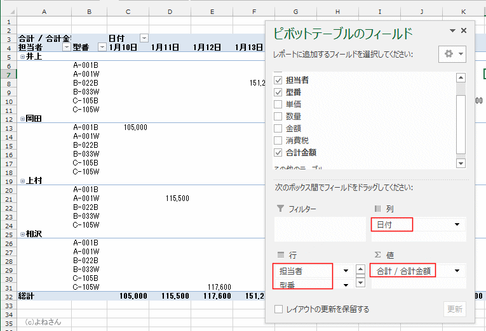The width and height of the screenshot is (486, 331).
Task: Collapse the 井上 row group
Action: point(23,56)
